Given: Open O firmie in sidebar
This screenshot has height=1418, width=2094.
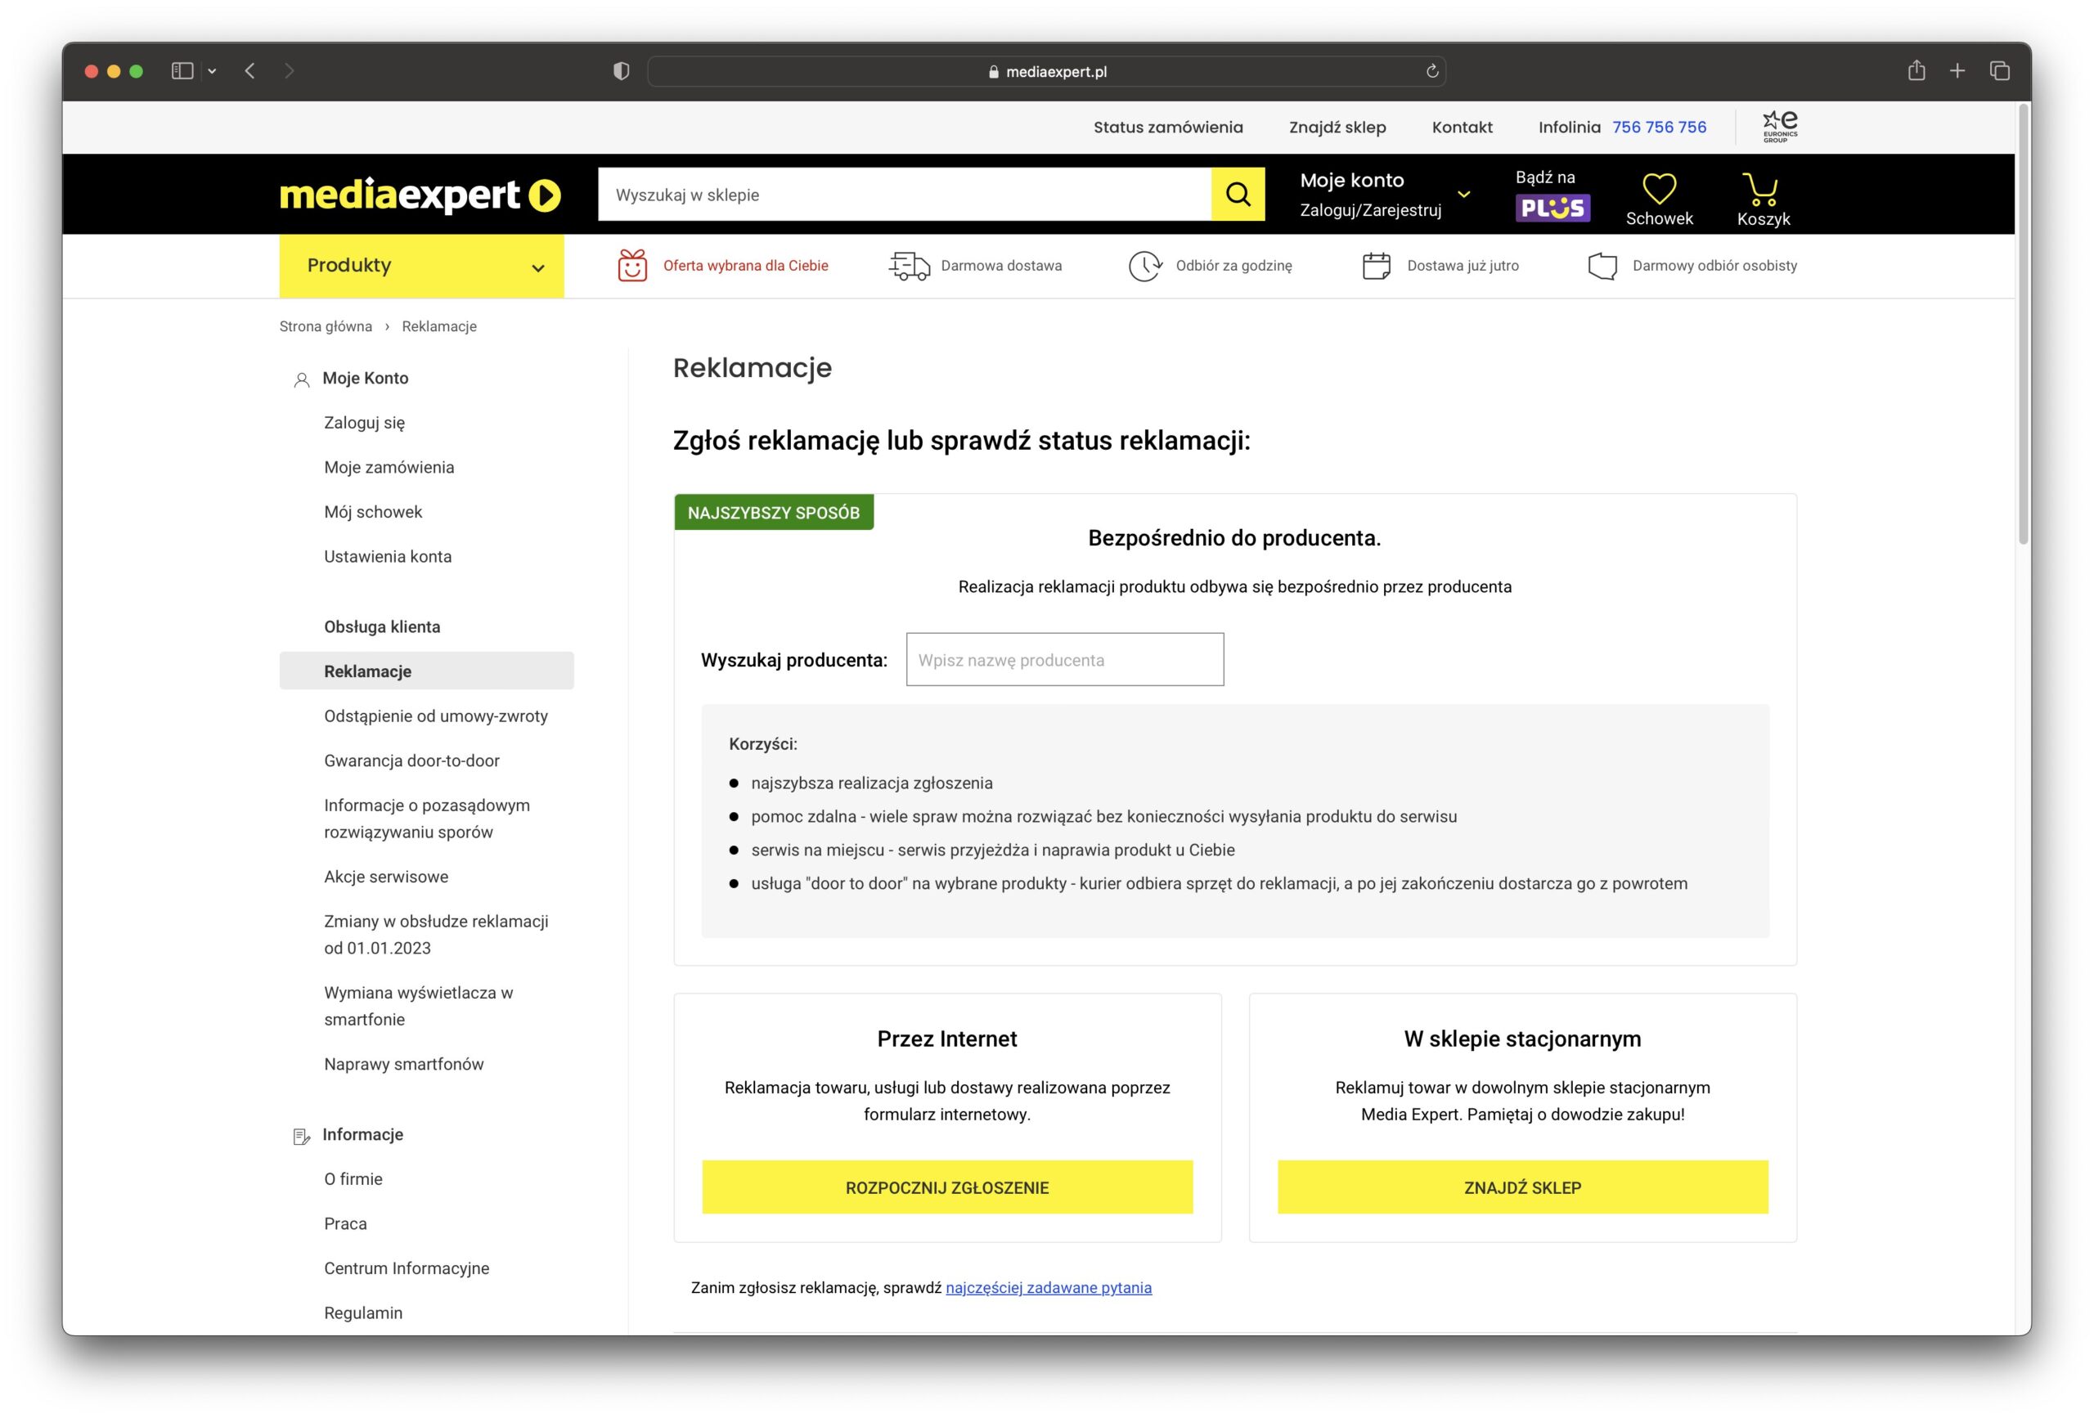Looking at the screenshot, I should (x=353, y=1179).
